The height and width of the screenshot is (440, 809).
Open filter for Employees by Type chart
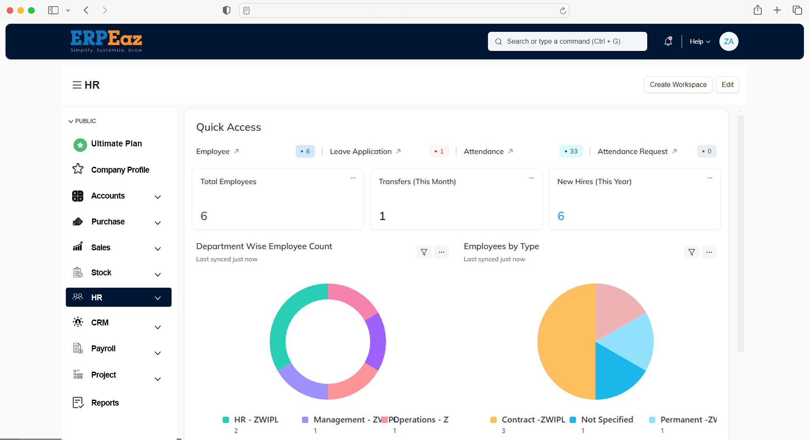(691, 252)
